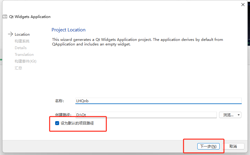Close the project wizard dialog
This screenshot has height=155, width=250.
coord(243,5)
